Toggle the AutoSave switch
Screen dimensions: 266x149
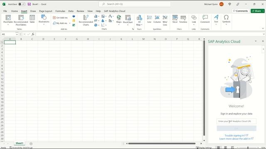22,4
